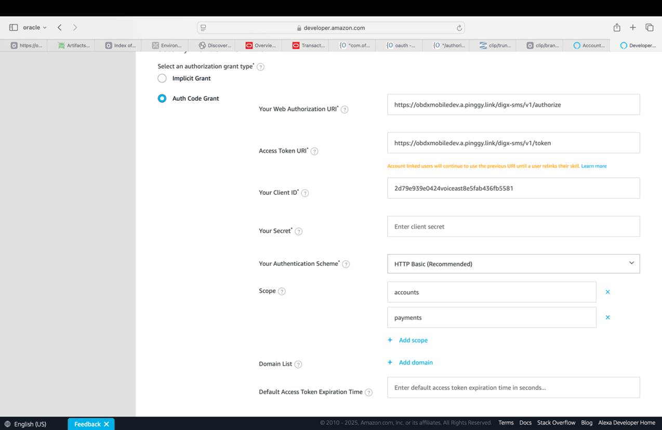Show help for Your Client ID

tap(305, 193)
